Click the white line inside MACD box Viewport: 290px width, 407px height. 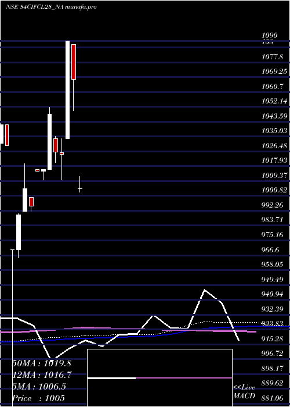click(x=111, y=378)
